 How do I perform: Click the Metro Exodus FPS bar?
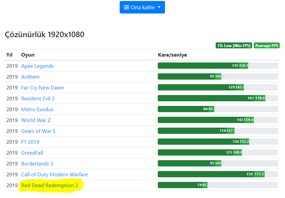(218, 109)
